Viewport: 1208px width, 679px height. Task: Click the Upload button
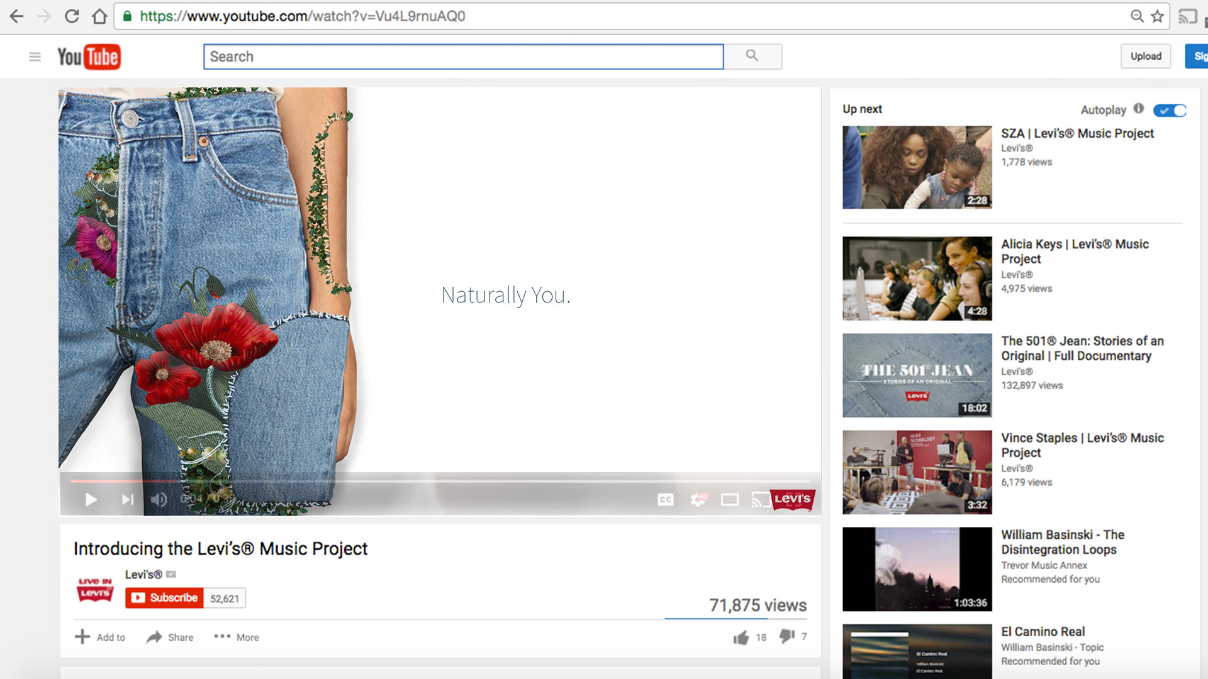click(x=1146, y=56)
